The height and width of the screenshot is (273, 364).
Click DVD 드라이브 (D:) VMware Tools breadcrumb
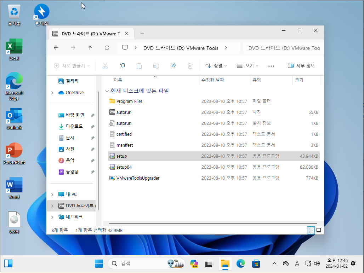tap(181, 48)
